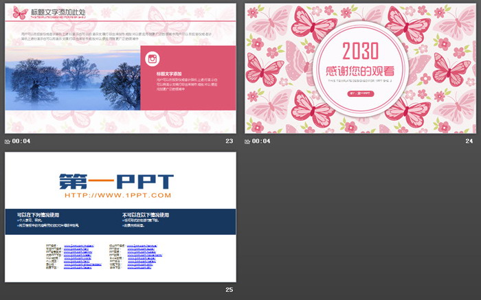Click the 00:04 timing under slide 23
481x300 pixels.
(x=21, y=141)
